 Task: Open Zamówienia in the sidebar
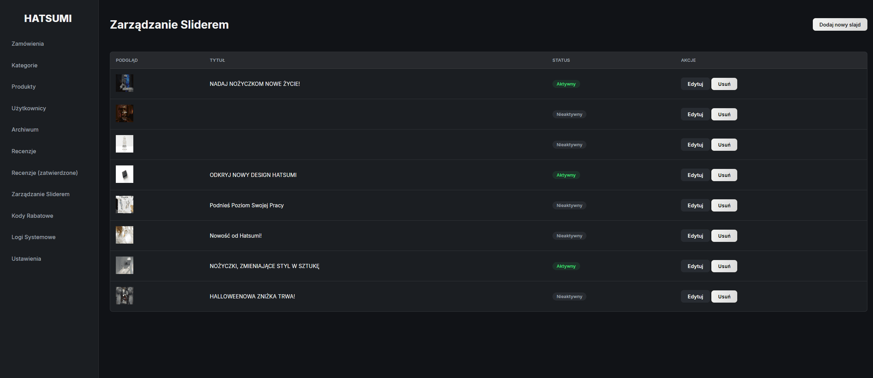coord(28,44)
